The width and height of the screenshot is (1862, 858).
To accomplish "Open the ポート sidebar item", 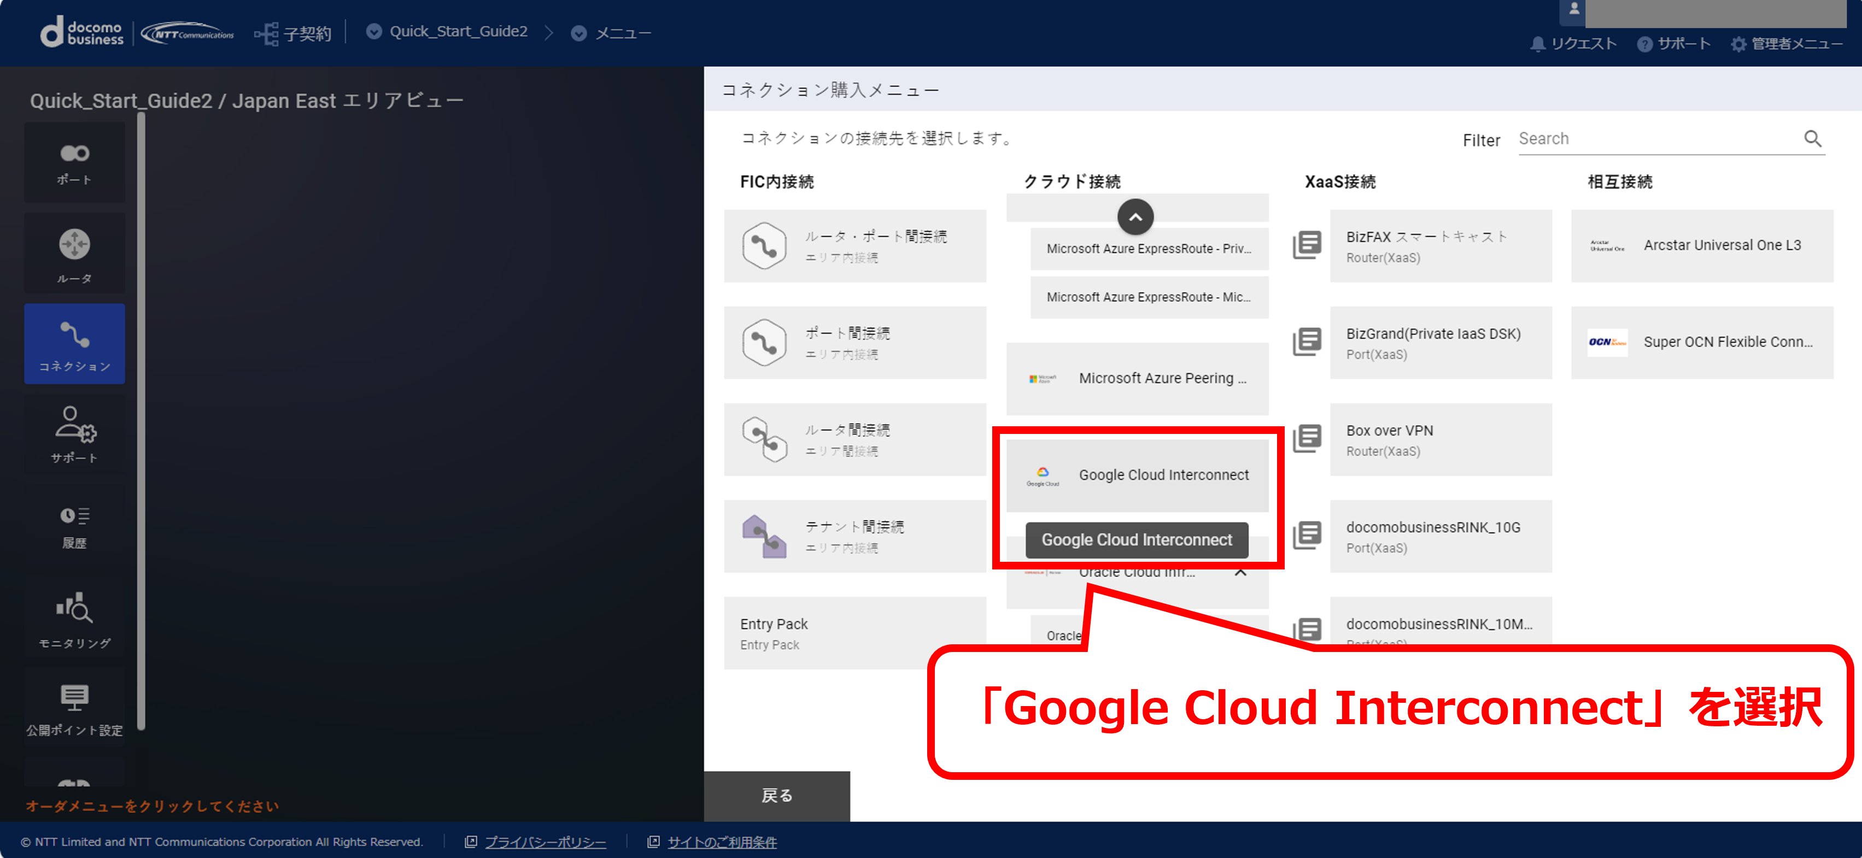I will click(x=74, y=163).
